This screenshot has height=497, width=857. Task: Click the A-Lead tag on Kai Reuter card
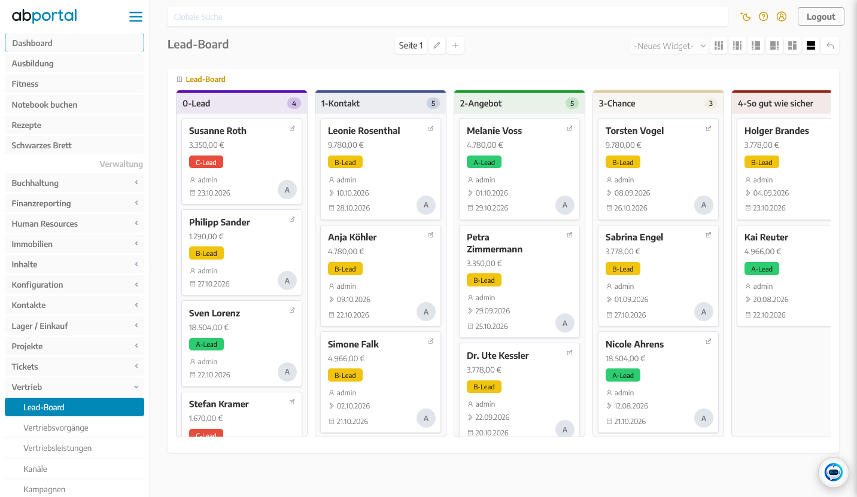pyautogui.click(x=761, y=269)
